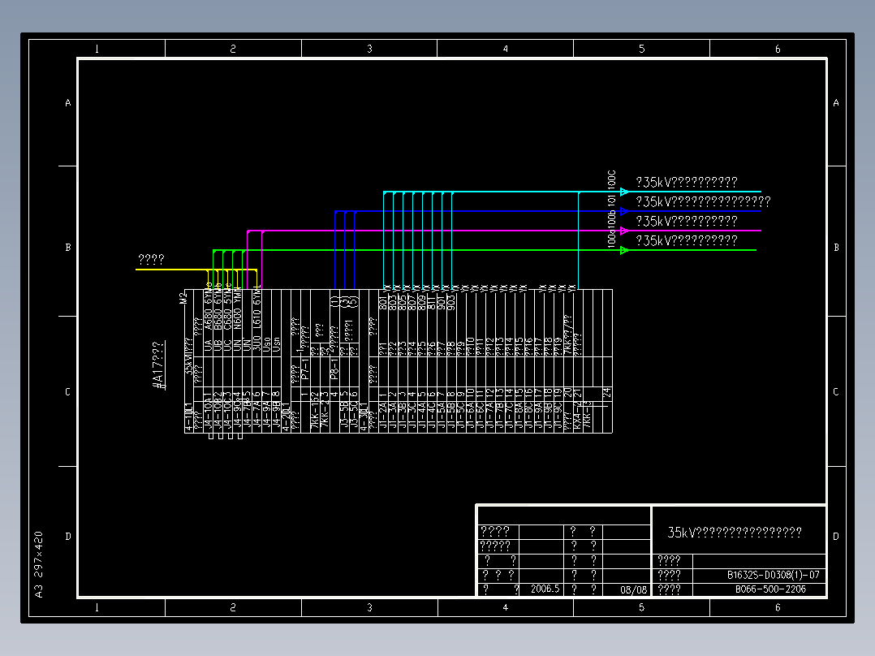Select terminal wire number 801
Viewport: 875px width, 656px height.
[383, 303]
